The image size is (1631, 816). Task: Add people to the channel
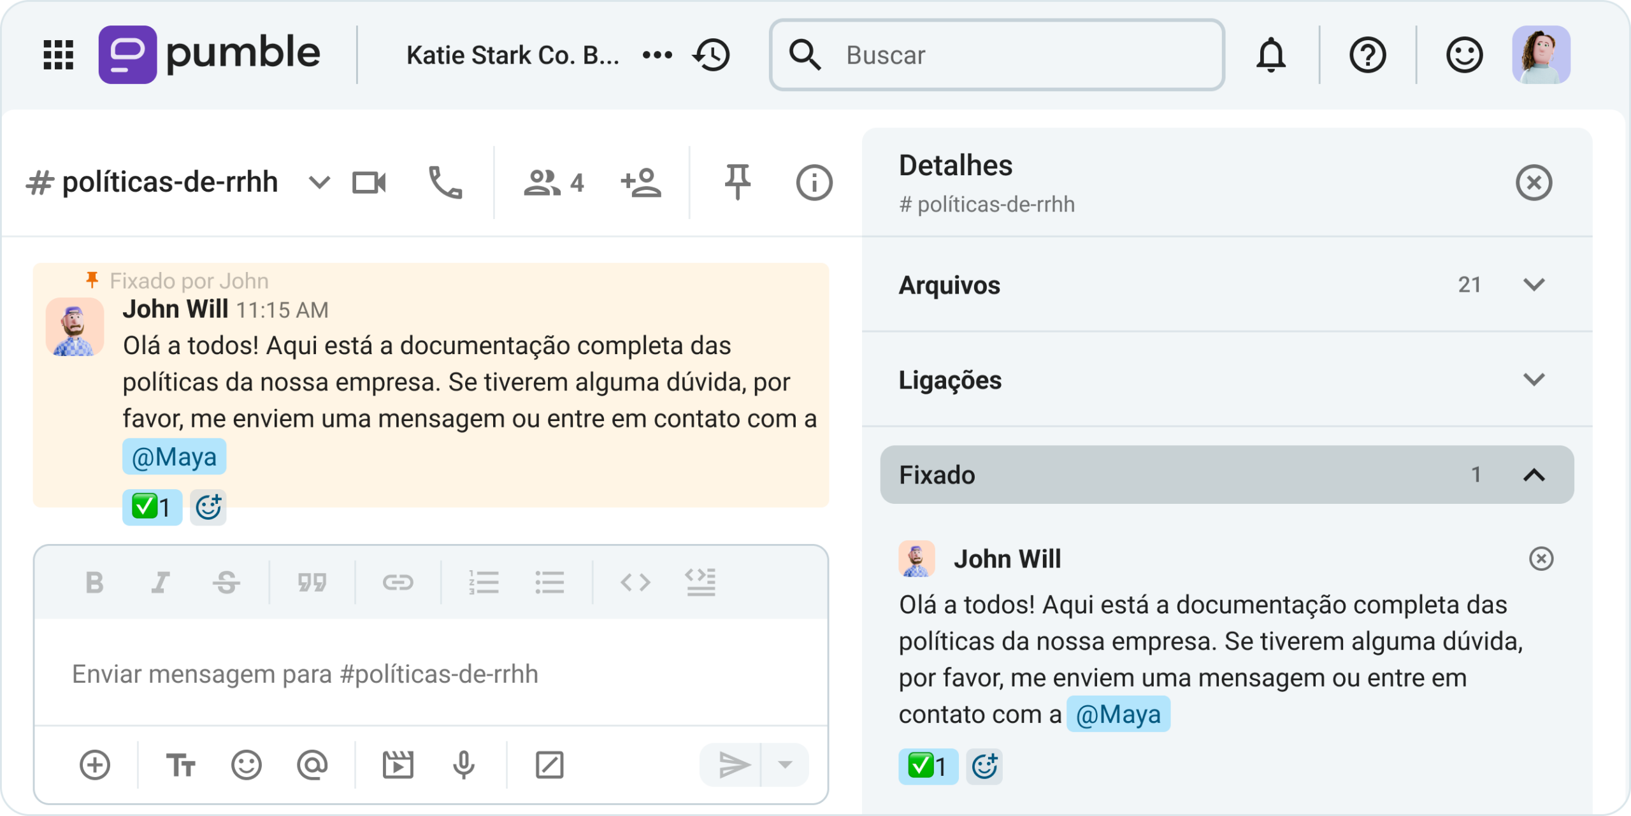(x=641, y=183)
